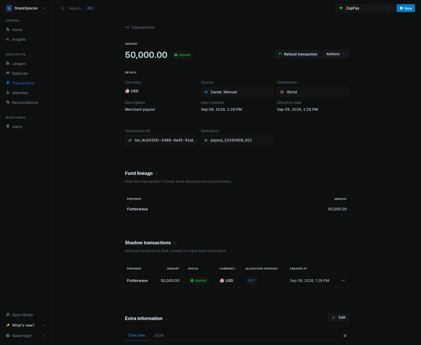This screenshot has width=421, height=345.
Task: Copy the Reference value icon
Action: coord(206,140)
